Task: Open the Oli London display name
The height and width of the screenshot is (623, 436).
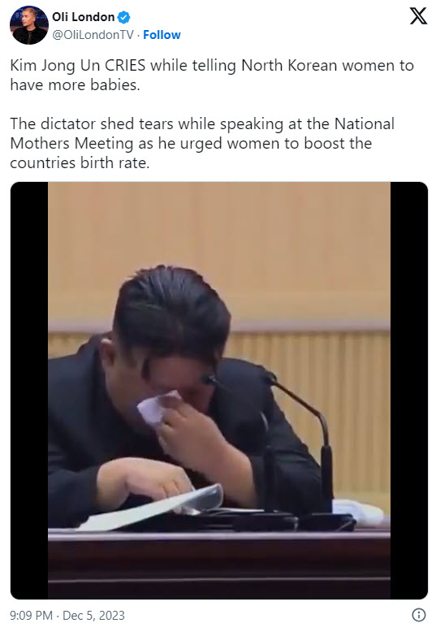Action: pyautogui.click(x=83, y=17)
